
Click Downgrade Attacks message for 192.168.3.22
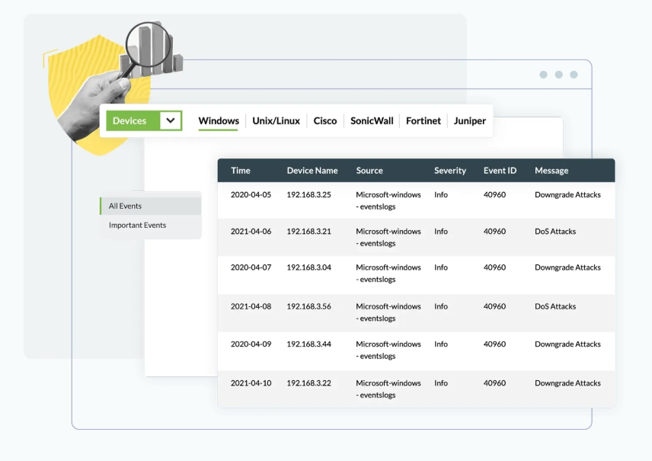click(567, 383)
